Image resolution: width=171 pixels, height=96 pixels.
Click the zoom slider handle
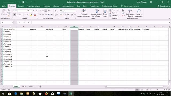(157, 90)
